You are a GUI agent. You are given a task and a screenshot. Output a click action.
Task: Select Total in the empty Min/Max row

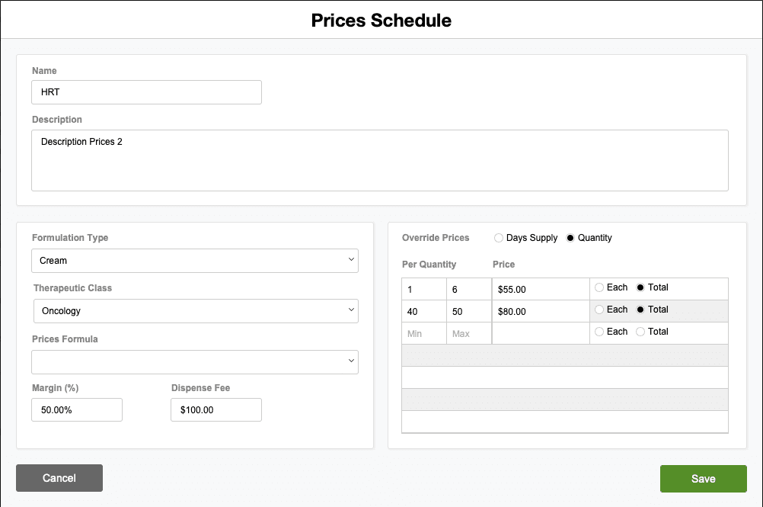coord(640,332)
